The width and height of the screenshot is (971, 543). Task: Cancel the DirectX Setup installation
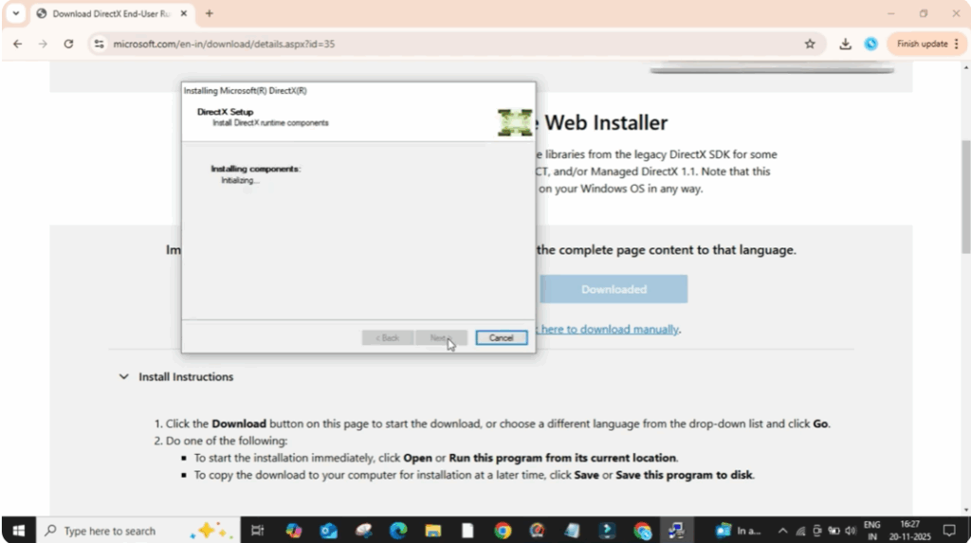[501, 338]
